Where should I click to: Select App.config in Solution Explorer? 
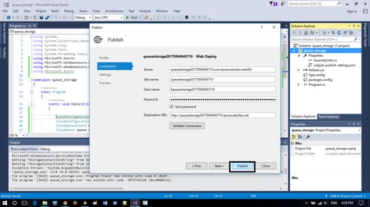316,75
